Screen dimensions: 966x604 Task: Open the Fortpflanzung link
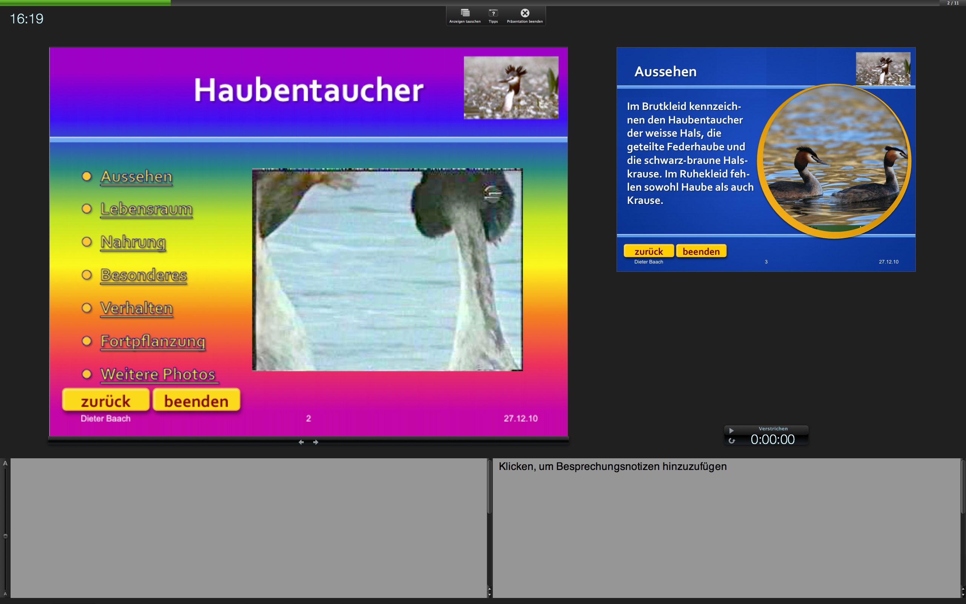click(152, 342)
